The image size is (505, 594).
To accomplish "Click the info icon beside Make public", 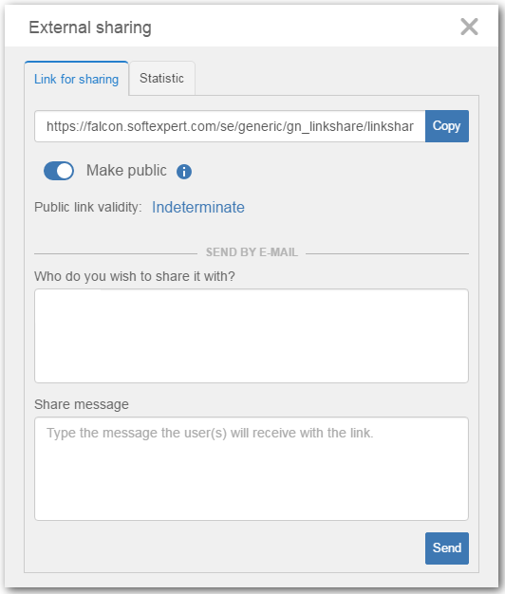I will tap(184, 172).
